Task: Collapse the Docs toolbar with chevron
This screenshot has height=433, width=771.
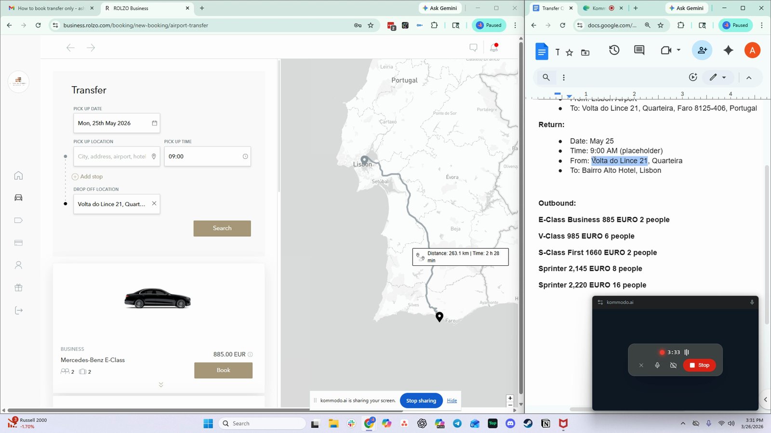Action: (749, 78)
